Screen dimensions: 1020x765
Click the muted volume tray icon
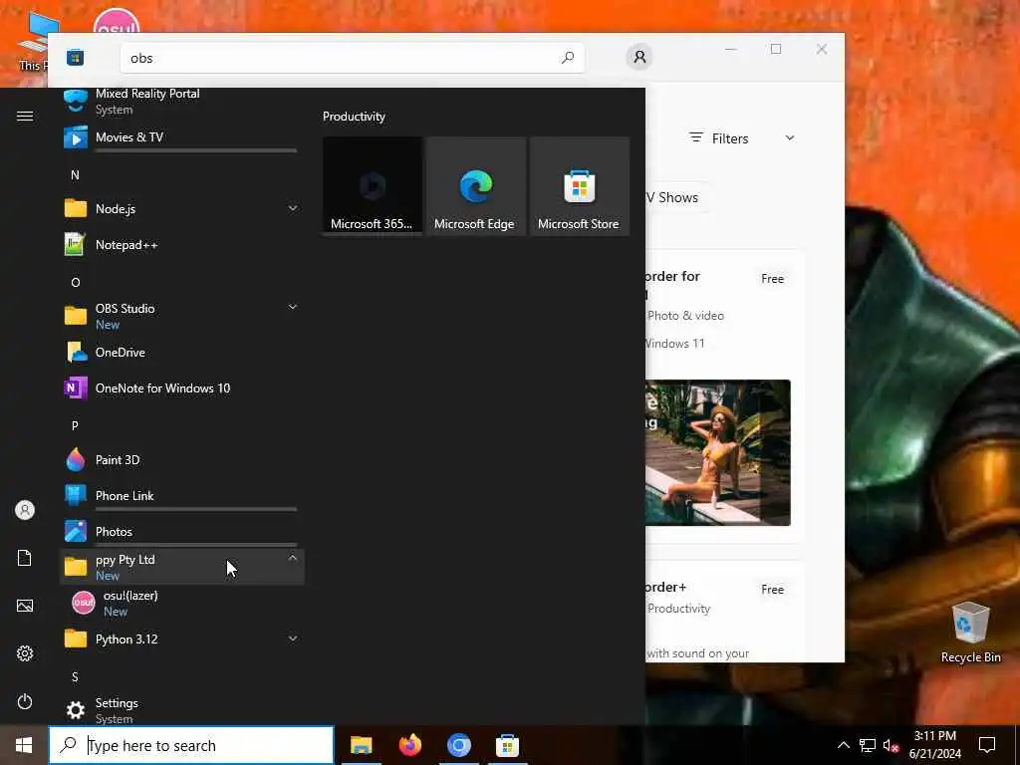(891, 745)
